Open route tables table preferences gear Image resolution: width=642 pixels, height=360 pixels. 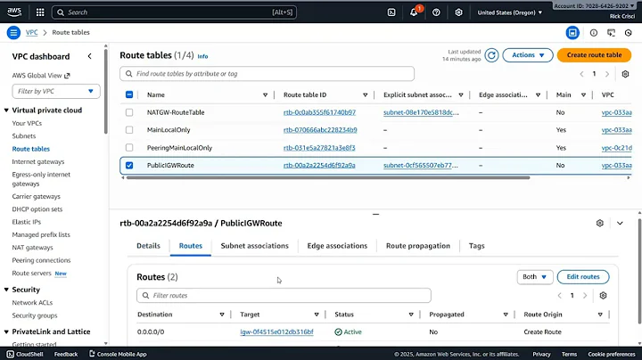pos(625,74)
